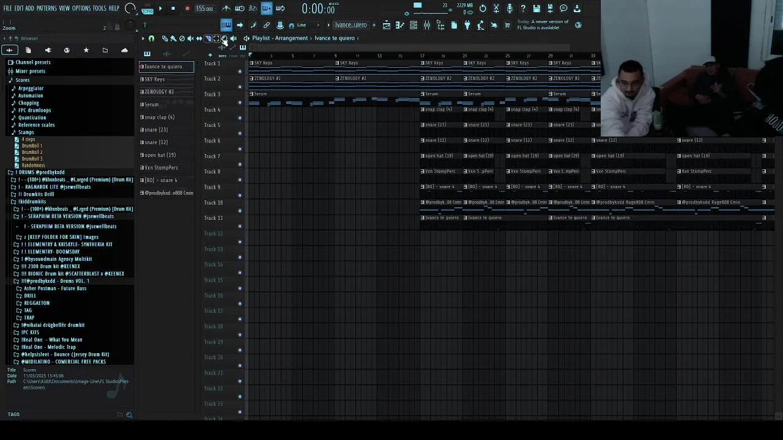Open the Mixer window from toolbar

(427, 25)
